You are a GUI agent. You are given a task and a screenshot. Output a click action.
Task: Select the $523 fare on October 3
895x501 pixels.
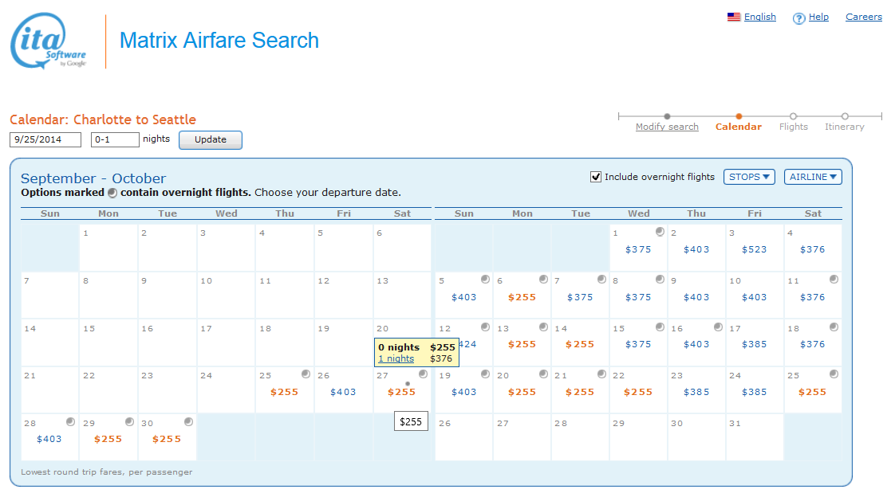(754, 249)
